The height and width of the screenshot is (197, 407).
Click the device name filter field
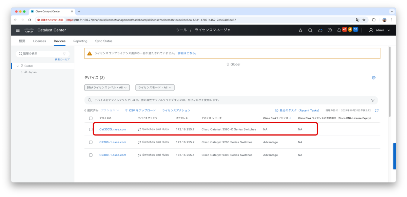pos(231,100)
